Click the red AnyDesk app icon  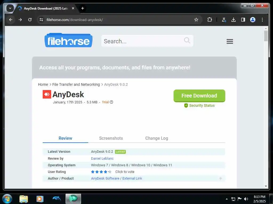[47, 94]
